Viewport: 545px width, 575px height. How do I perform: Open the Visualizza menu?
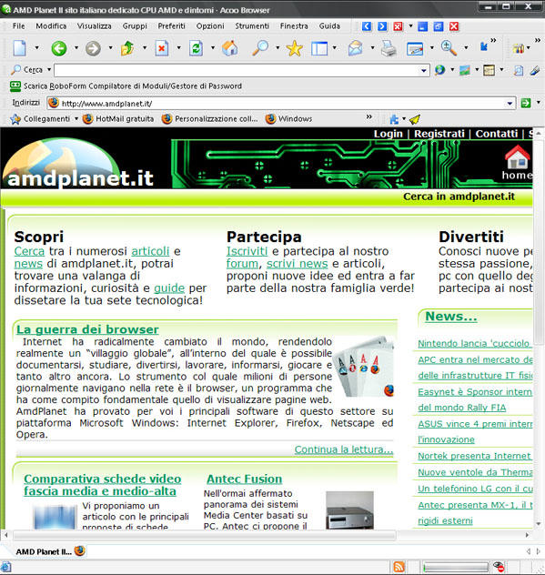click(94, 26)
